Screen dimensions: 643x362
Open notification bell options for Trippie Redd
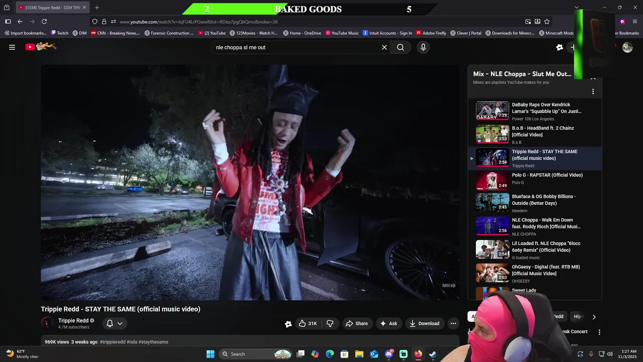point(115,323)
